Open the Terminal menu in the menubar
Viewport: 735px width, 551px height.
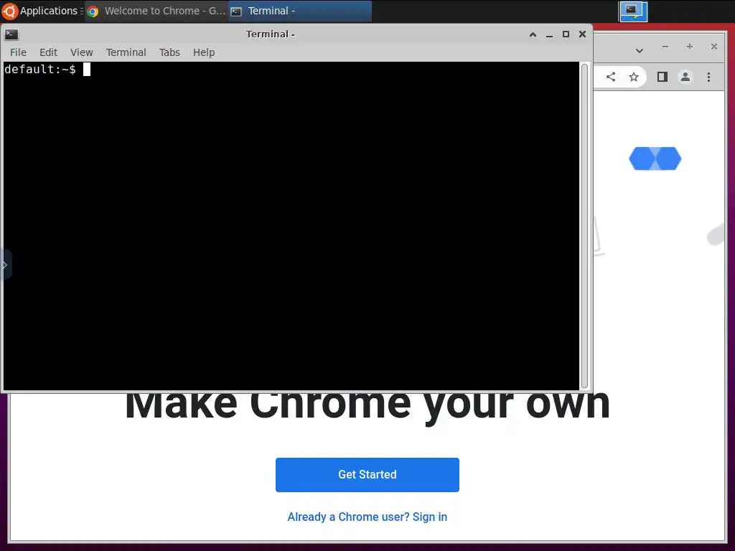point(126,52)
